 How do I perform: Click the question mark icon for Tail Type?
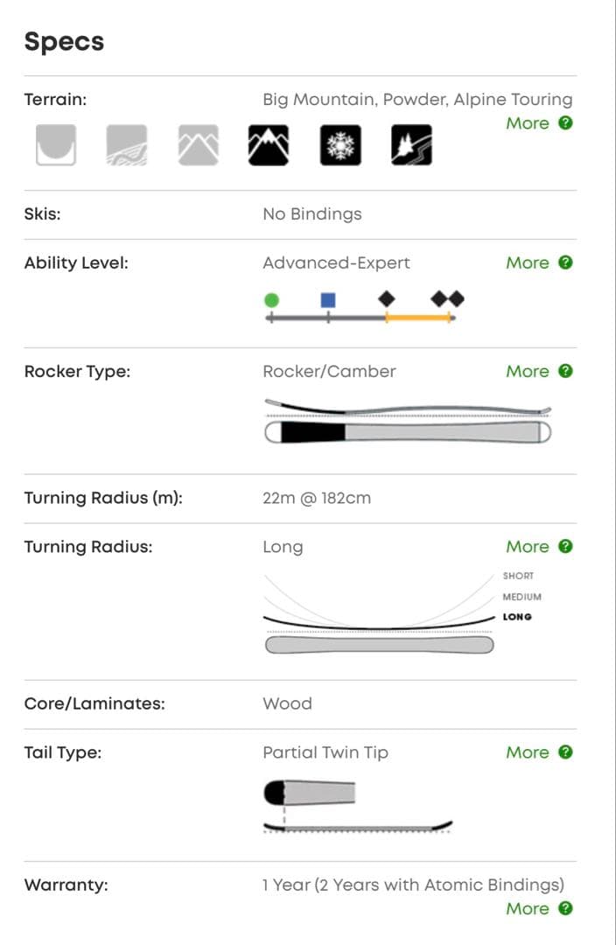click(x=566, y=752)
